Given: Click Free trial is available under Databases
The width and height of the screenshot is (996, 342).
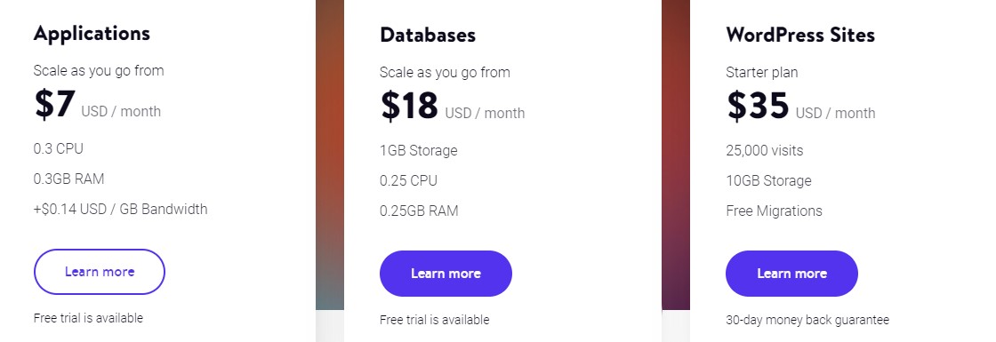Looking at the screenshot, I should pyautogui.click(x=435, y=320).
